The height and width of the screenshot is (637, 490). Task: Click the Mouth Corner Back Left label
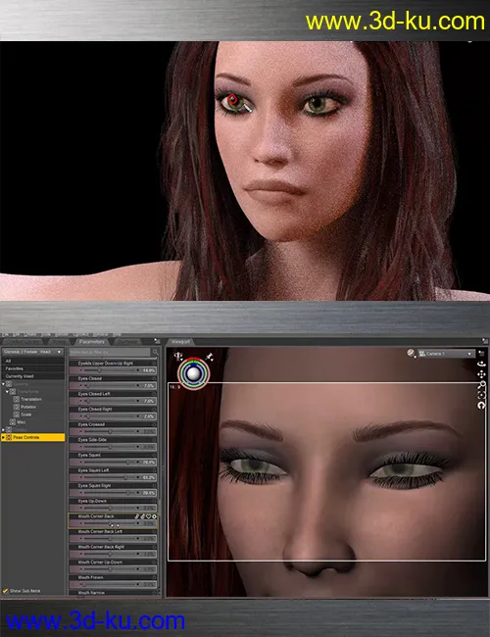100,531
